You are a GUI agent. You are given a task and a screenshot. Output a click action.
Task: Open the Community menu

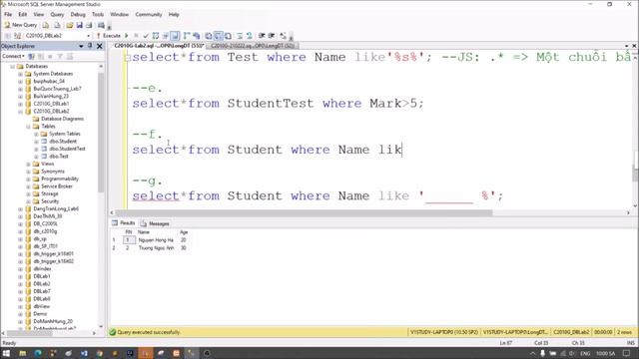click(149, 14)
